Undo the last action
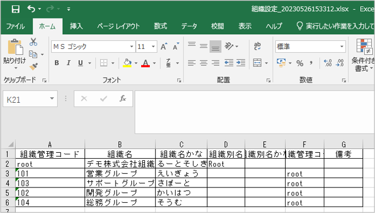 pyautogui.click(x=31, y=9)
